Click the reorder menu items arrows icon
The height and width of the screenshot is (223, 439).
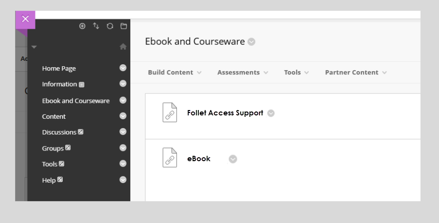96,26
